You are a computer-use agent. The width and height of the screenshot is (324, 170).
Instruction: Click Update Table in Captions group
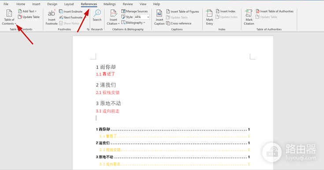(177, 17)
